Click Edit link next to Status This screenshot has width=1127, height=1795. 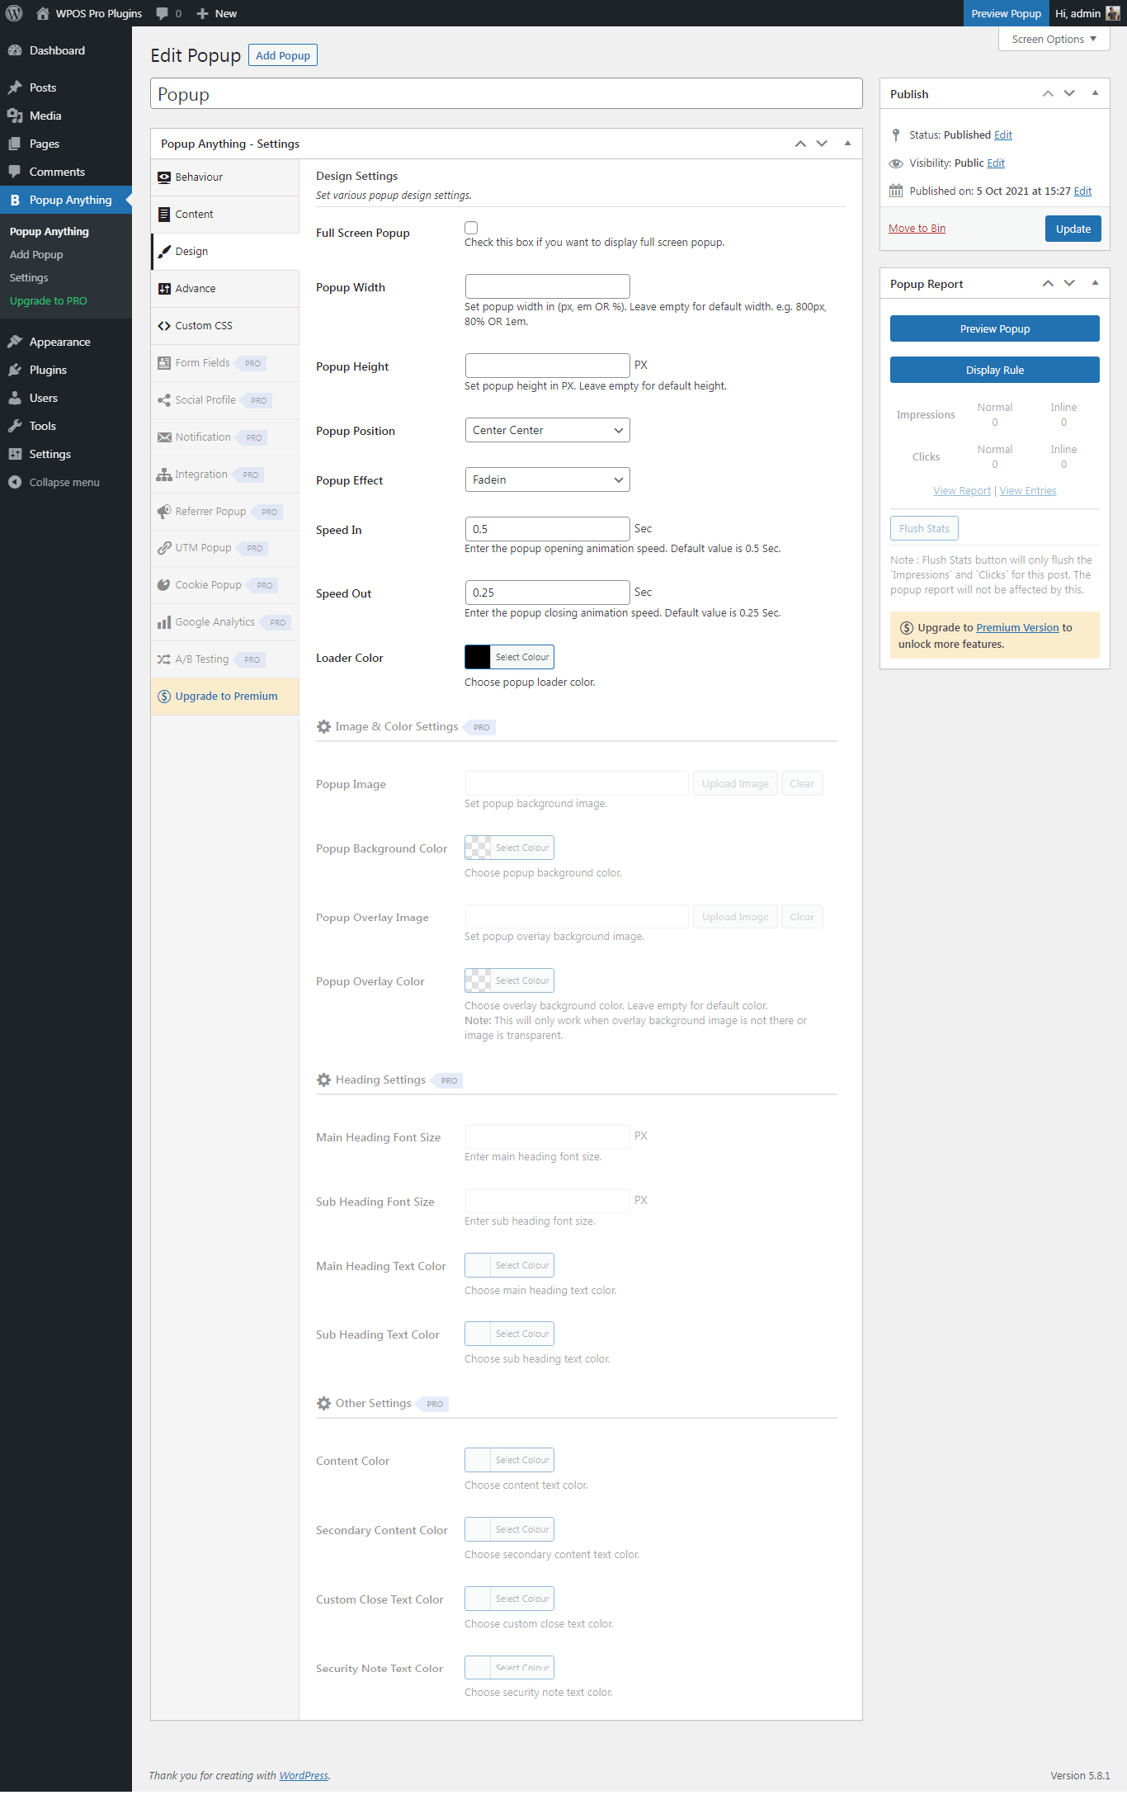(x=1002, y=135)
